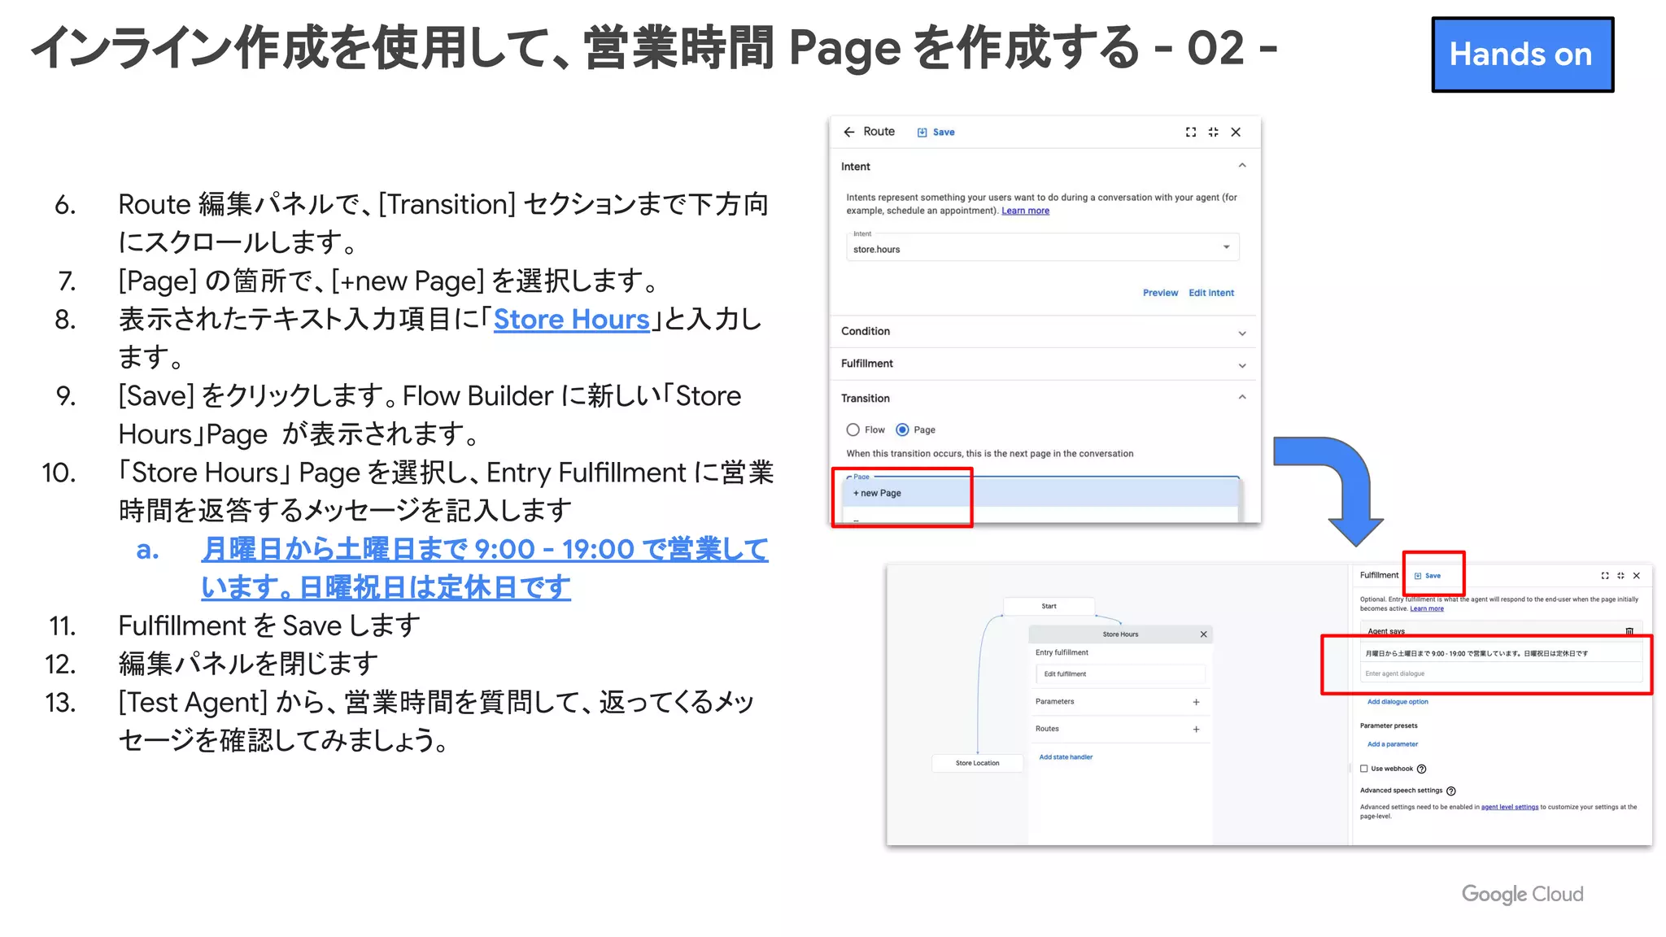Click Add state handler
This screenshot has width=1666, height=937.
[1066, 757]
